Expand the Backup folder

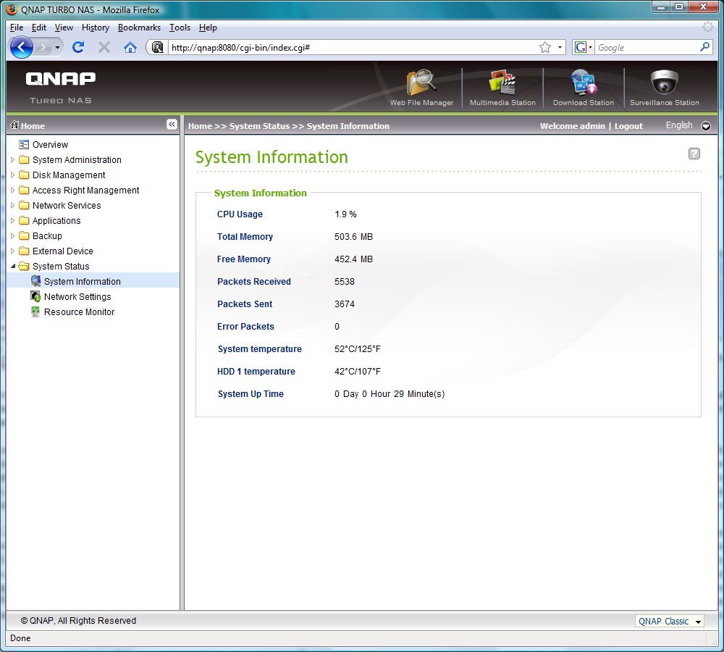tap(13, 235)
